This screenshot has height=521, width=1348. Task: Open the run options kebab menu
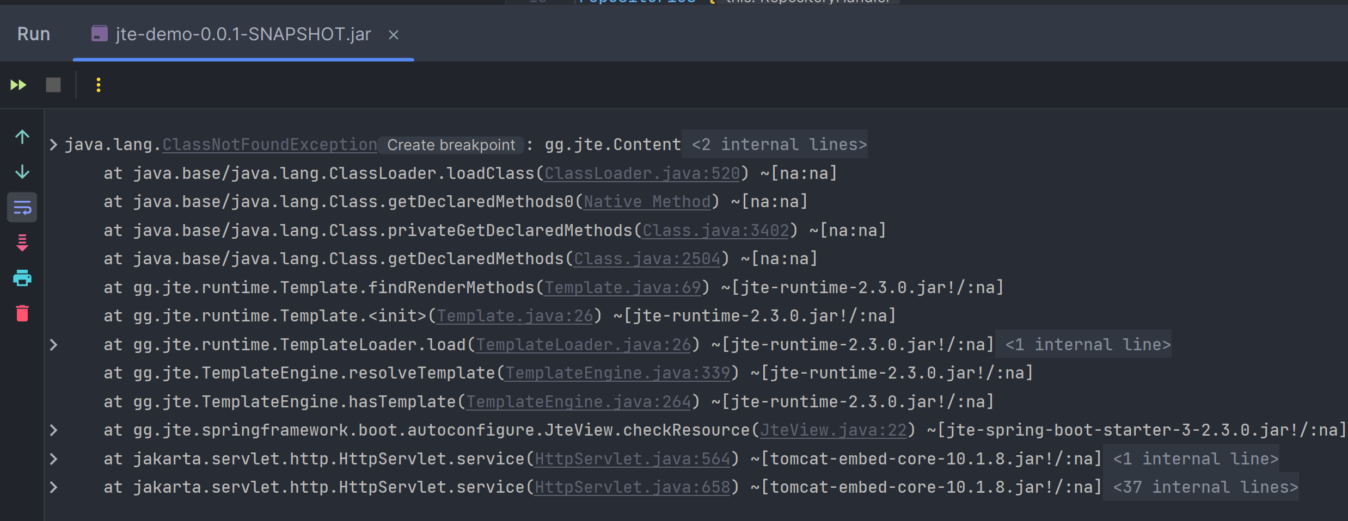coord(98,85)
